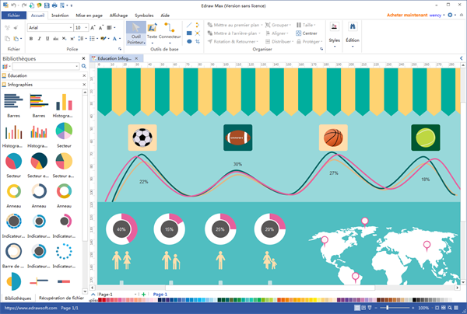Pick the first Barres chart shape
467x314 pixels.
12,100
